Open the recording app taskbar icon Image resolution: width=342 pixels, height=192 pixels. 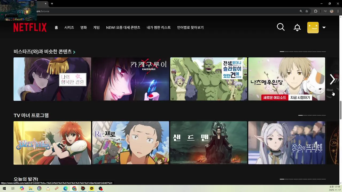tap(100, 189)
